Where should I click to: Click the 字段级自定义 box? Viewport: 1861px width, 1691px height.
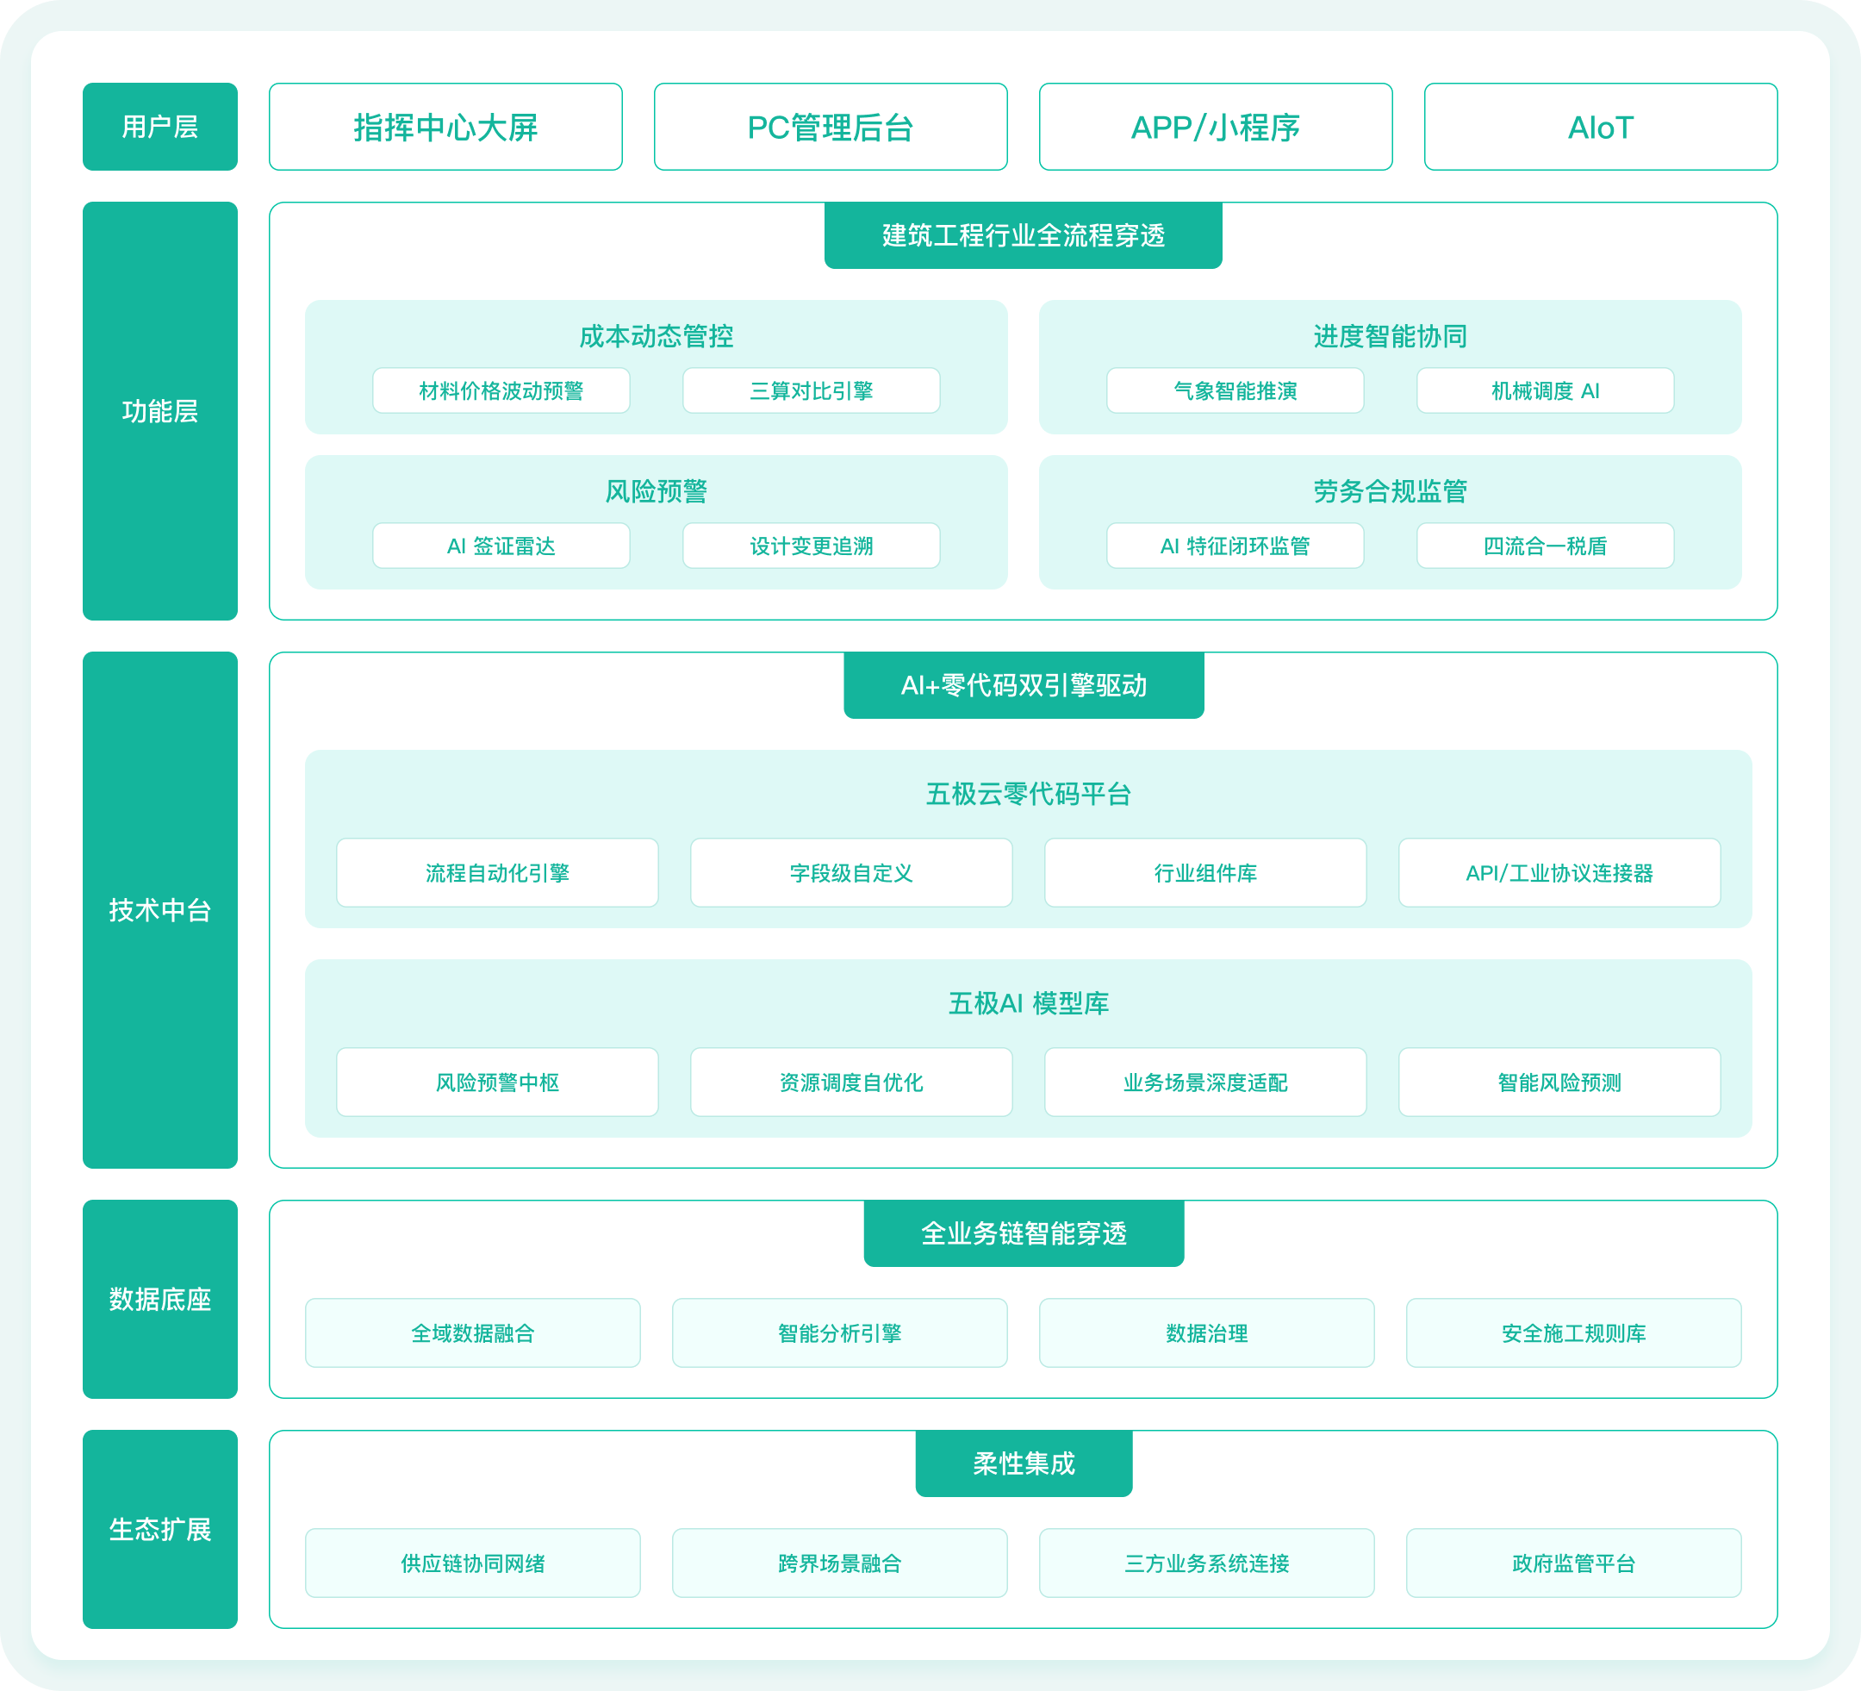(x=851, y=873)
